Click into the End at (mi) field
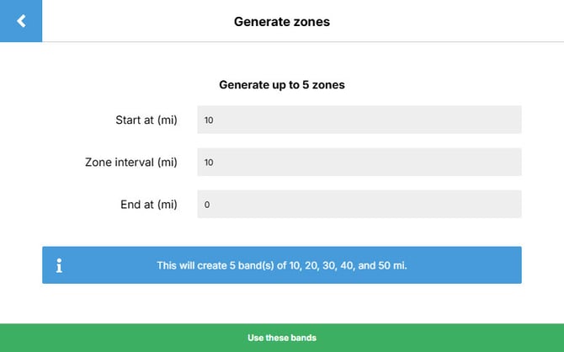This screenshot has height=352, width=564. (x=359, y=204)
